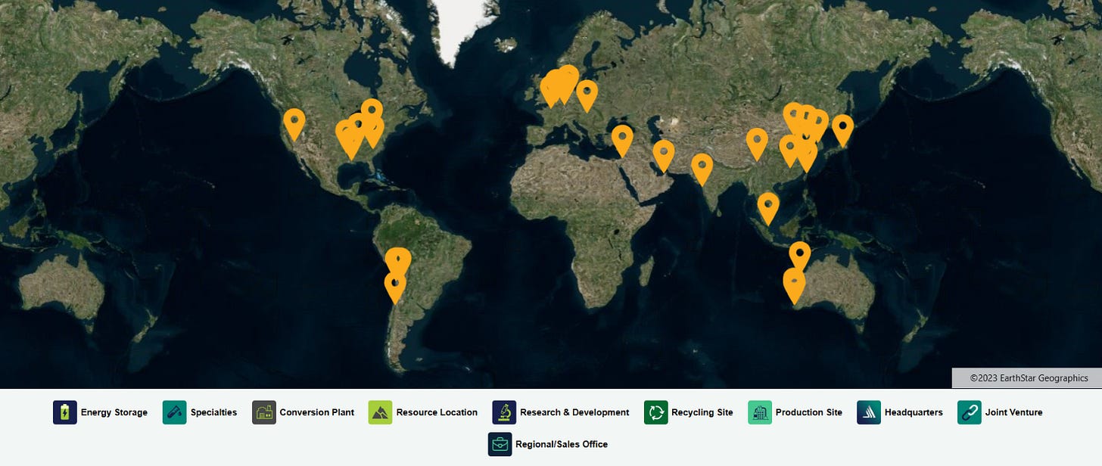Filter by Conversion Plant label
1102x466 pixels.
coord(317,412)
